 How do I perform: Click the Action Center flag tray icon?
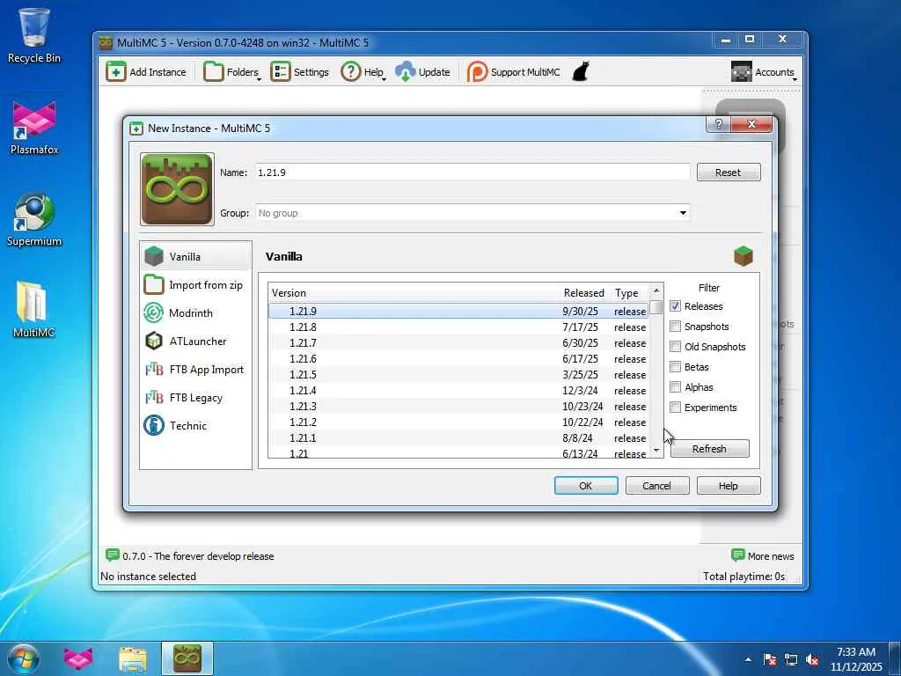(x=770, y=660)
